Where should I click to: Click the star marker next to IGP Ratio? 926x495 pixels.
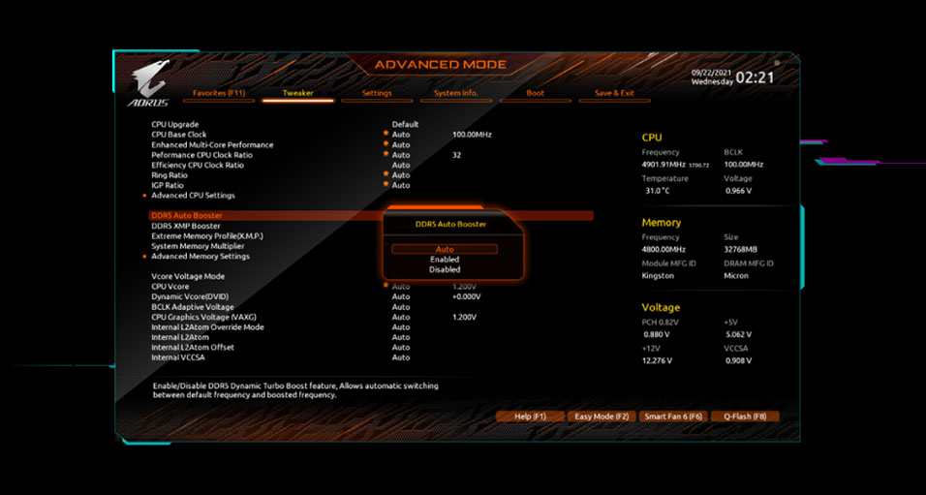click(386, 184)
